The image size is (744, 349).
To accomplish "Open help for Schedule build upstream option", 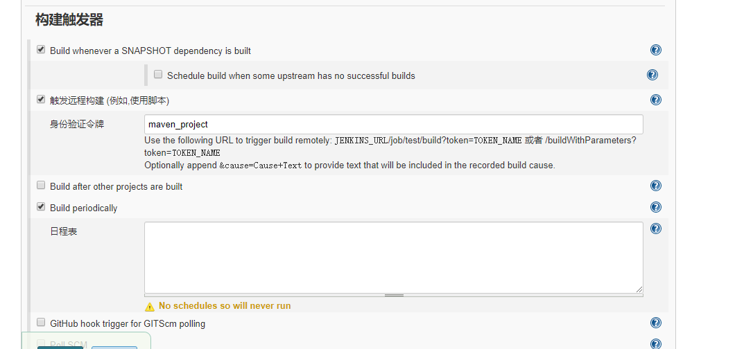I will pos(652,75).
